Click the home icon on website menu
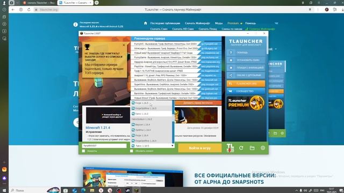This screenshot has height=193, width=344. point(146,23)
